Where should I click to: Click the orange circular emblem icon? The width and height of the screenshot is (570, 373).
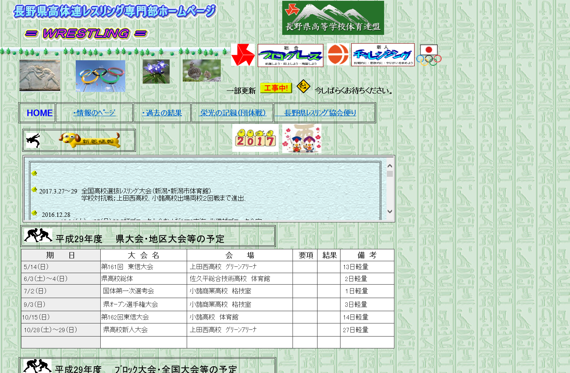pyautogui.click(x=338, y=55)
